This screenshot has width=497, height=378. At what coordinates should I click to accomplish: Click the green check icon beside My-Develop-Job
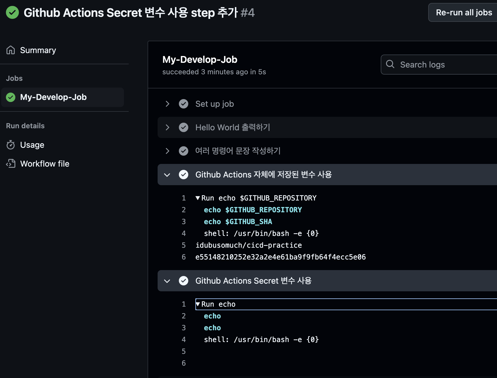click(x=11, y=97)
